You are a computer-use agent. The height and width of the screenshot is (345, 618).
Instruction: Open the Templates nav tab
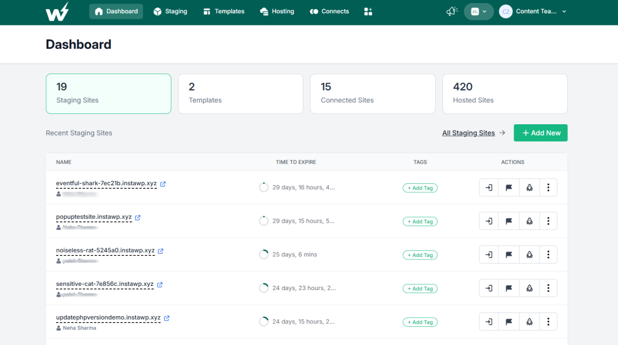(x=223, y=11)
